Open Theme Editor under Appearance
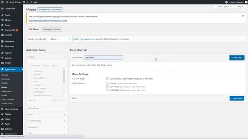This screenshot has width=248, height=139. pos(7,103)
